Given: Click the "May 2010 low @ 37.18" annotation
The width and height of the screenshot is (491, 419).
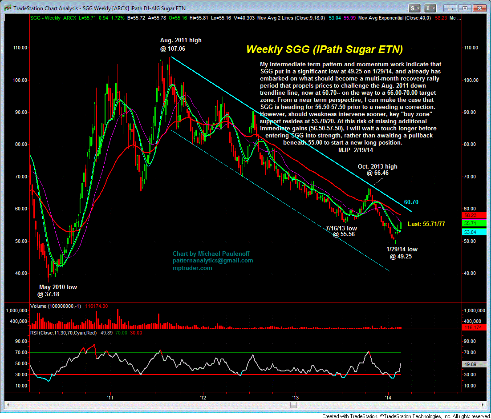Looking at the screenshot, I should click(58, 291).
